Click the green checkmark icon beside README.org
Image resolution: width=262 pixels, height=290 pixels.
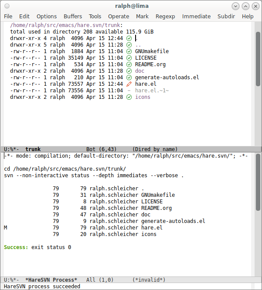tap(129, 64)
